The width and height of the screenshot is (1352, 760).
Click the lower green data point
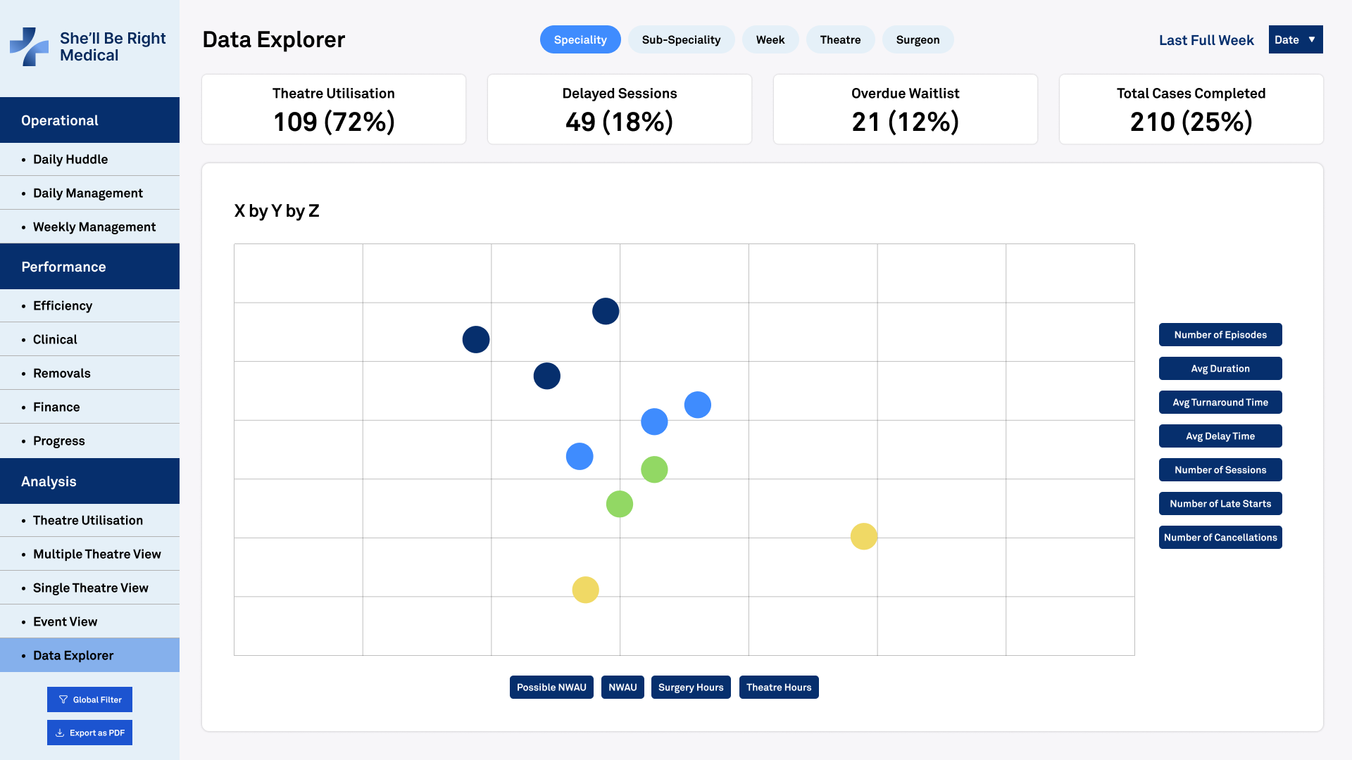(x=620, y=504)
